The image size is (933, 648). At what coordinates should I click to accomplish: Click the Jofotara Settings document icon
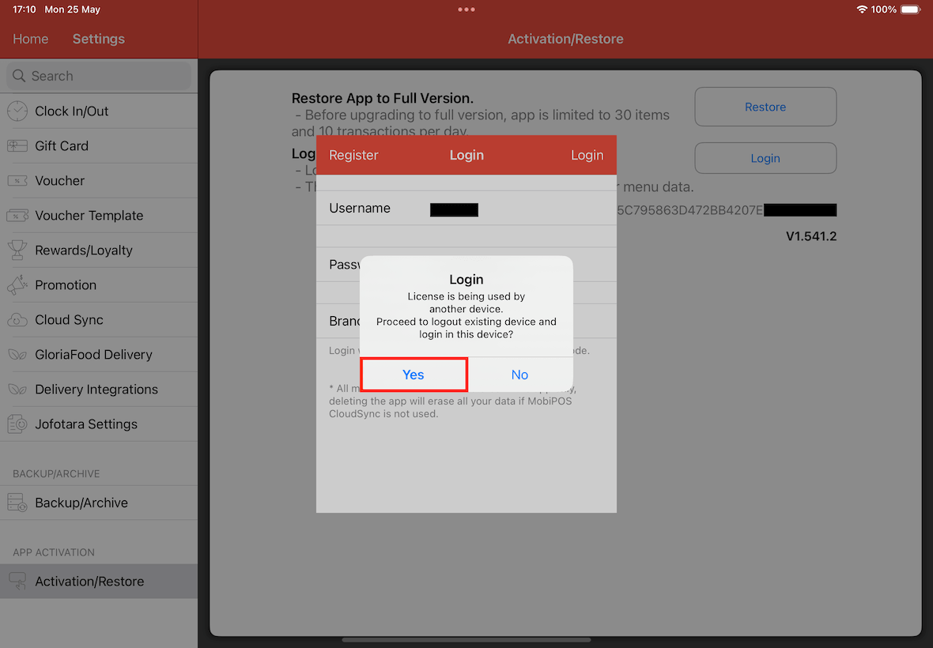[x=17, y=424]
